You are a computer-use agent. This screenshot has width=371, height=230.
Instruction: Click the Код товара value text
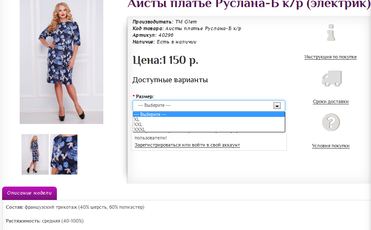click(x=203, y=28)
